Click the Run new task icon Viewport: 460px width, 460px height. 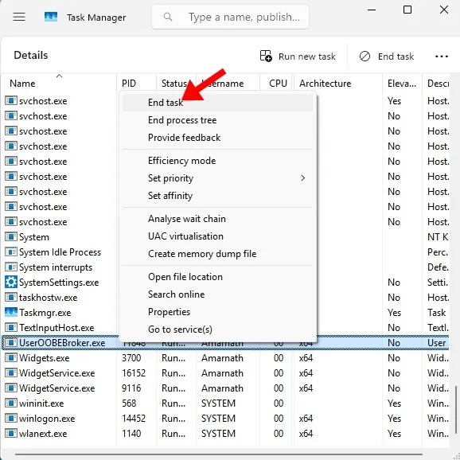(x=266, y=56)
